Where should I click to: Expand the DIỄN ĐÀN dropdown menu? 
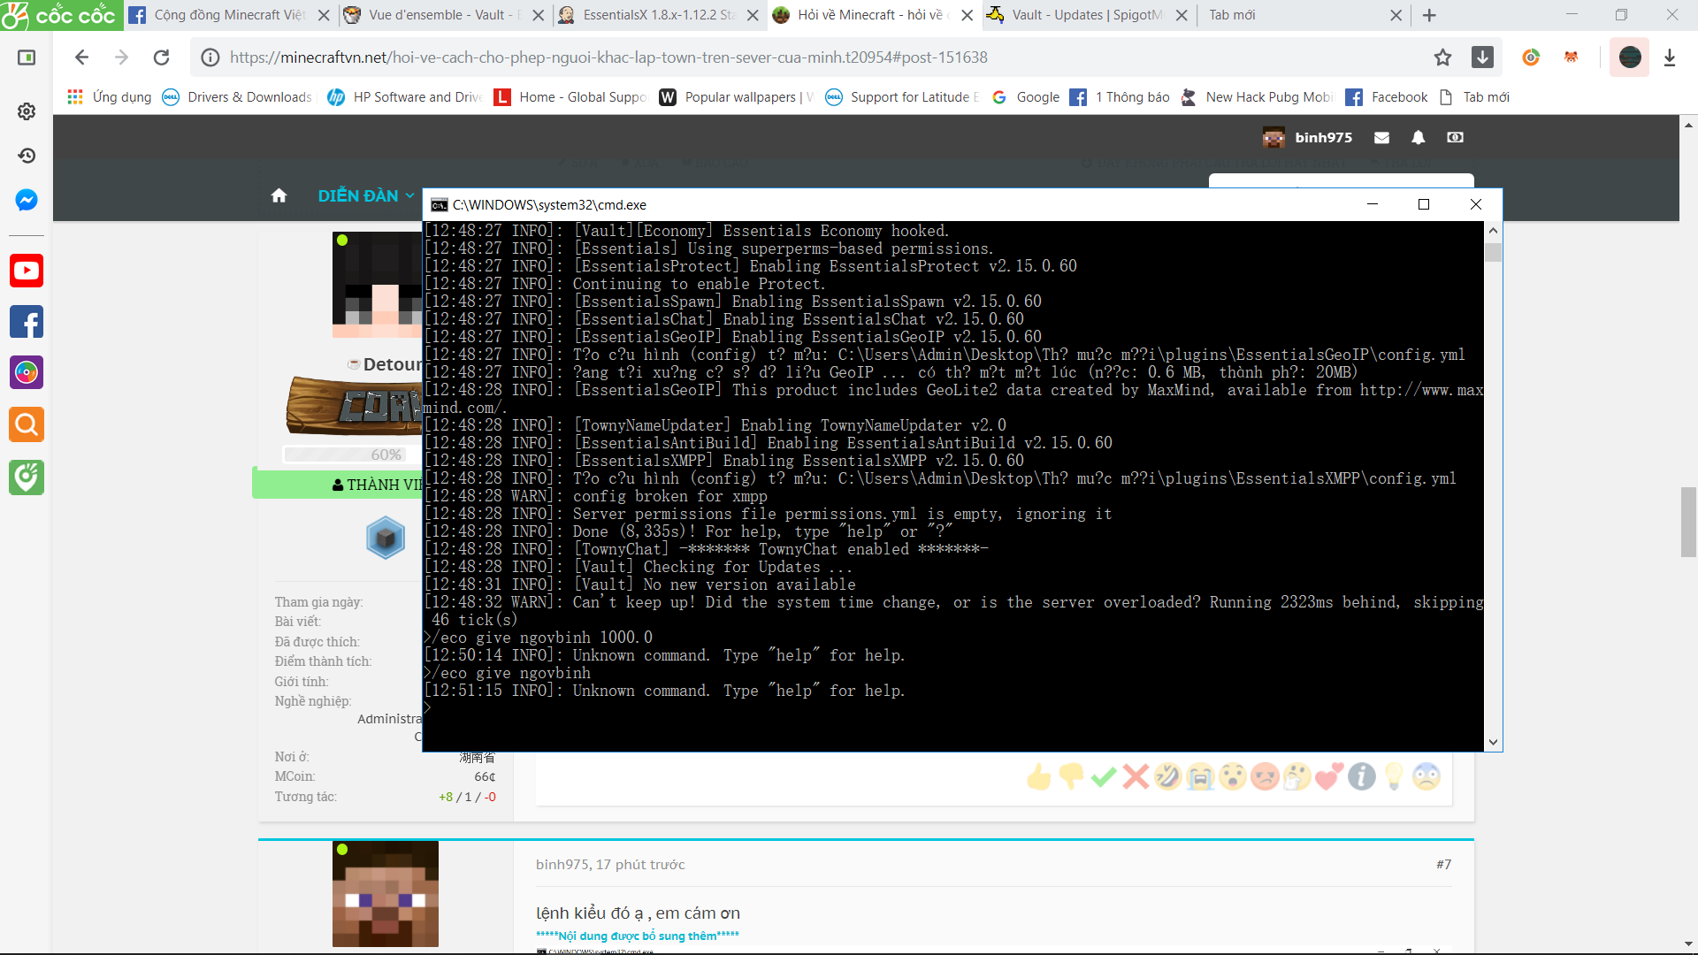point(365,195)
